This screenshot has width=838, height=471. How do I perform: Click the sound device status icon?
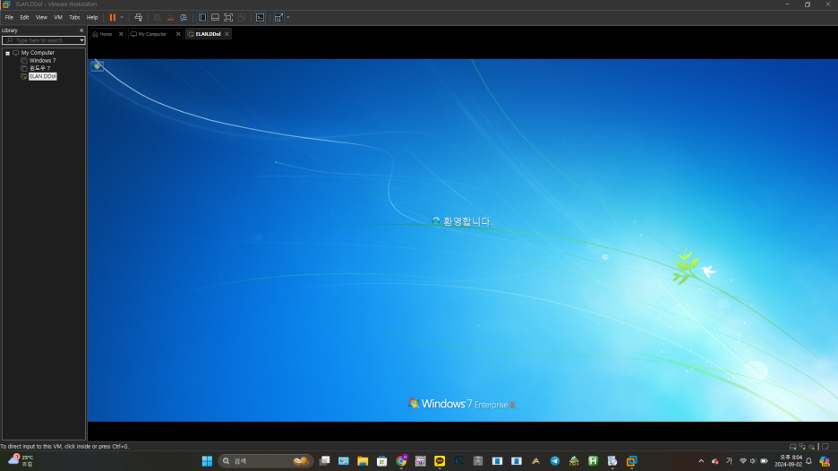coord(811,447)
